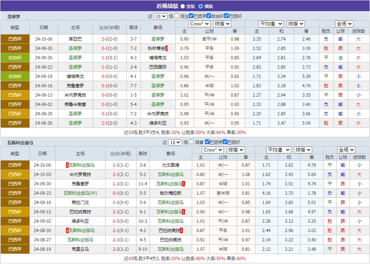Screen dimensions: 370x264
Task: Open the 终指 dropdown next to Crow*
Action: tap(221, 24)
